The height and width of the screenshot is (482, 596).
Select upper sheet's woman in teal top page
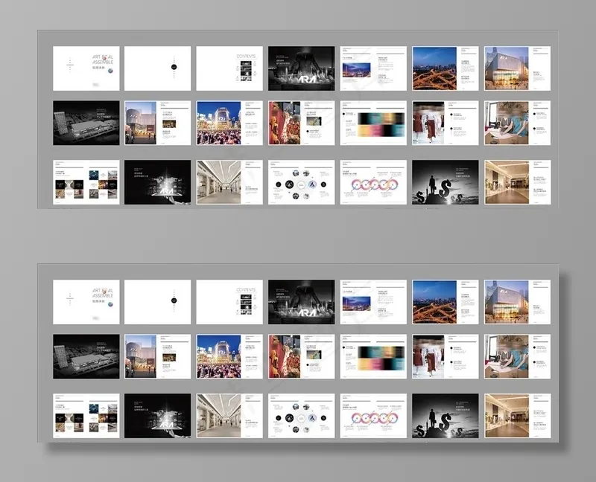tap(517, 123)
